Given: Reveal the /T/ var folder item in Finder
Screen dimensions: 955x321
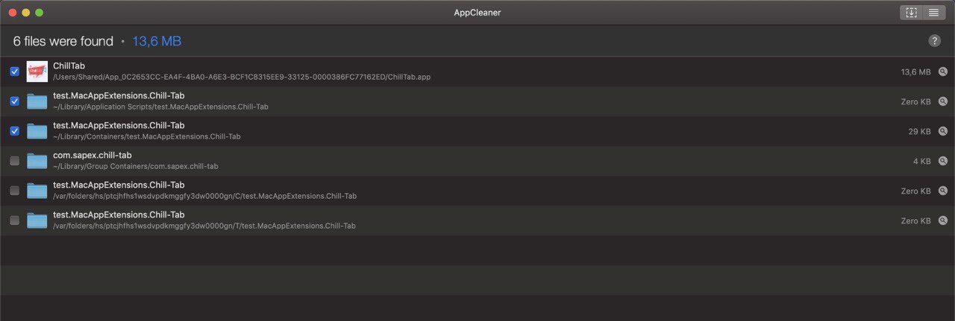Looking at the screenshot, I should pos(943,220).
